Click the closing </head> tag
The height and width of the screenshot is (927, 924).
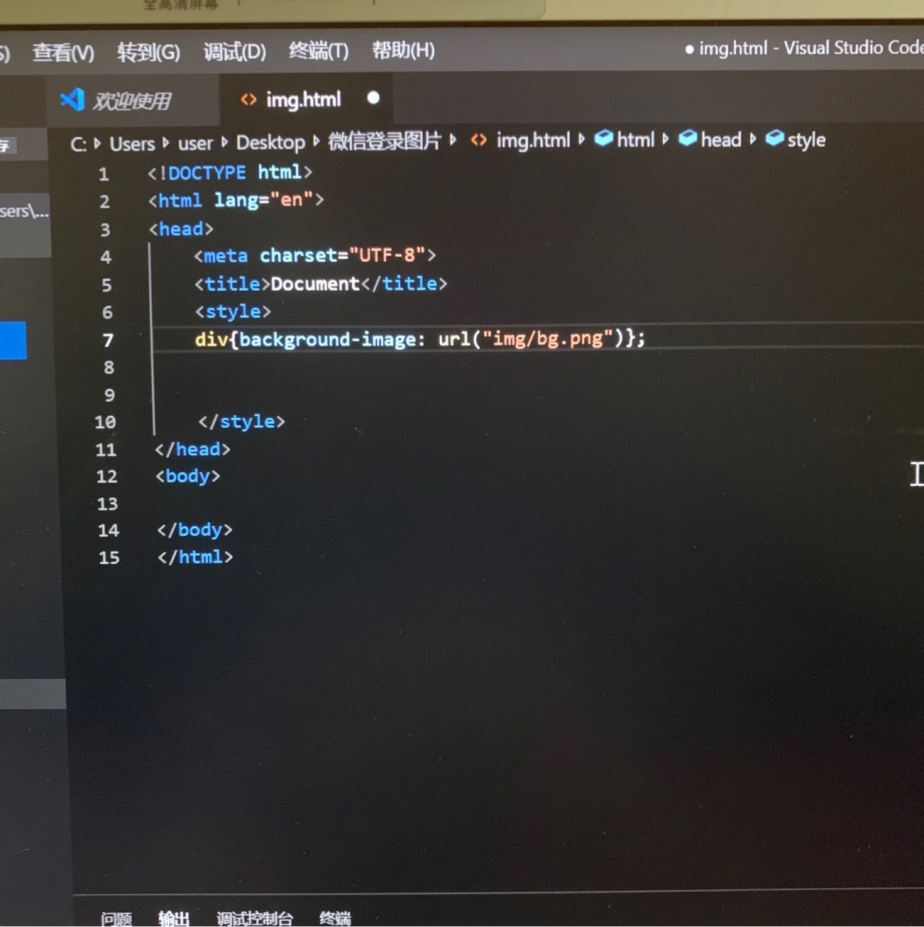193,450
